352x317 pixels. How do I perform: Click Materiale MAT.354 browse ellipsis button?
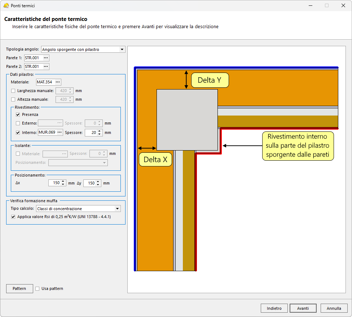coord(58,82)
